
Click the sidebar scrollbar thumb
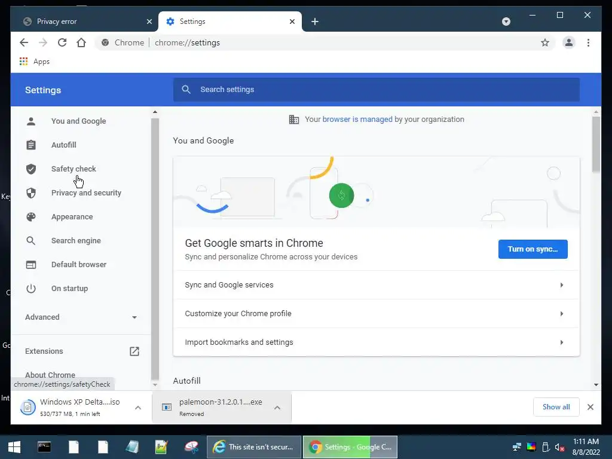(x=155, y=248)
